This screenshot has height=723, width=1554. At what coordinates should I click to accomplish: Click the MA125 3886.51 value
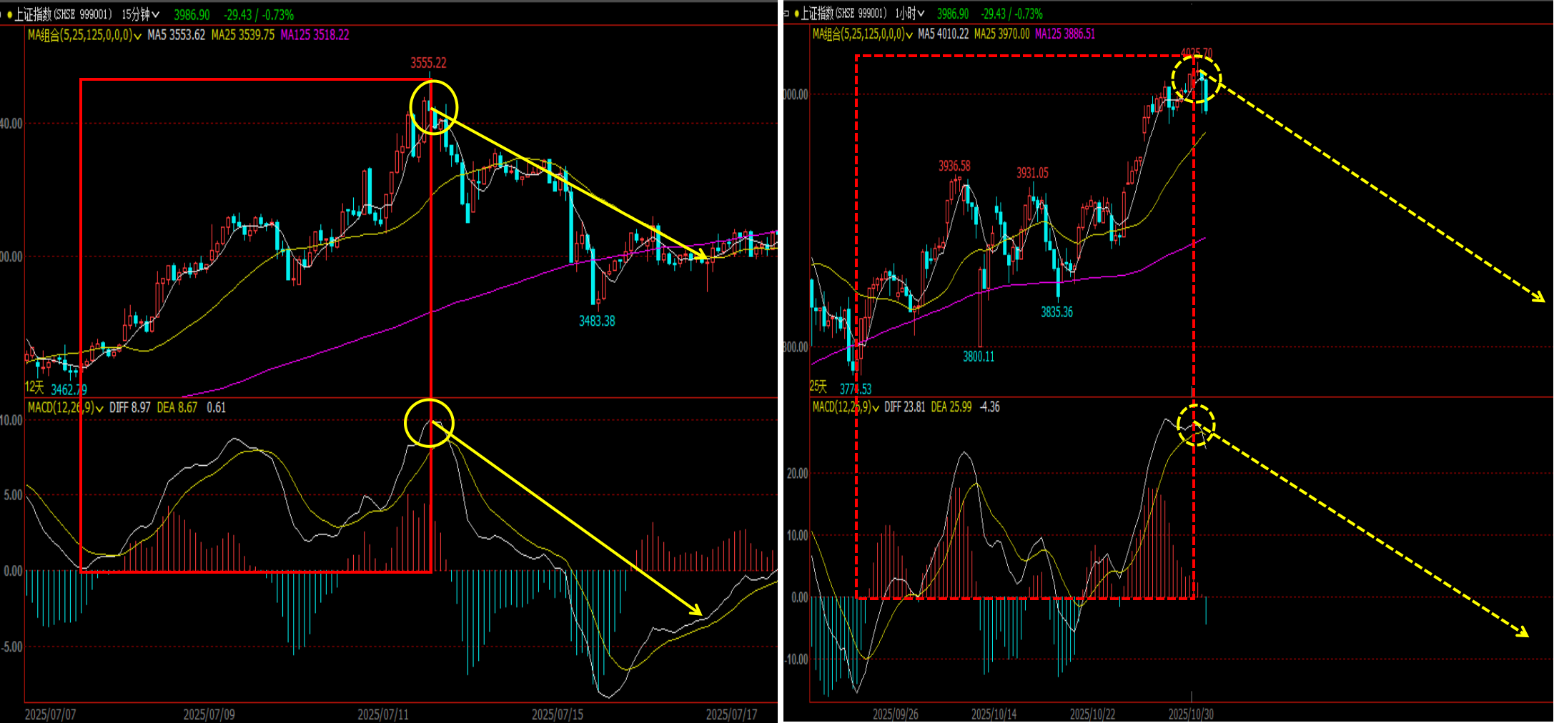(x=1065, y=34)
